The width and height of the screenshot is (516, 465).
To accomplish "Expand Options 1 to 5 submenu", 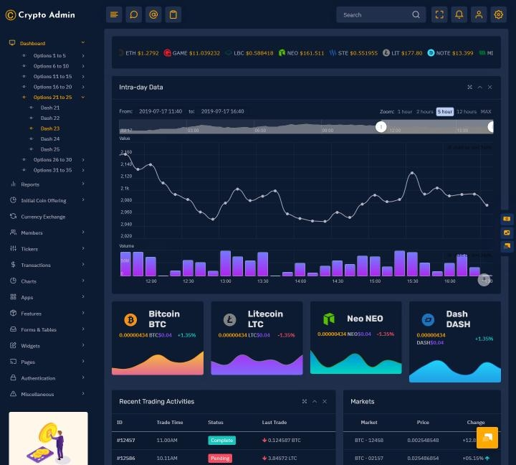I will click(83, 56).
